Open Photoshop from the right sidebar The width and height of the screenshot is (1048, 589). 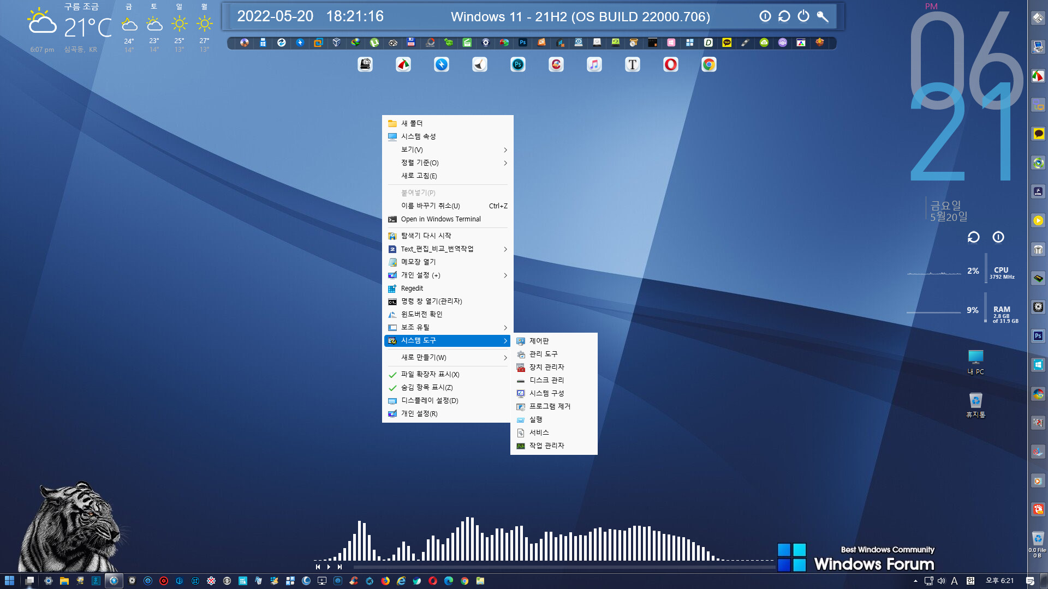tap(1038, 336)
